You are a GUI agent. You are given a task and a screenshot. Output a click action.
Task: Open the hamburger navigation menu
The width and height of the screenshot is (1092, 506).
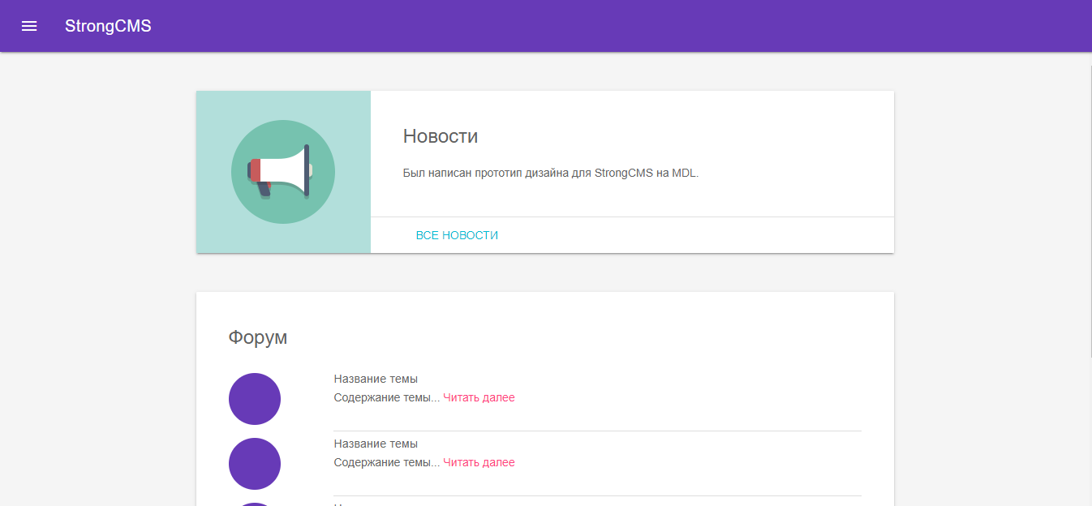29,26
